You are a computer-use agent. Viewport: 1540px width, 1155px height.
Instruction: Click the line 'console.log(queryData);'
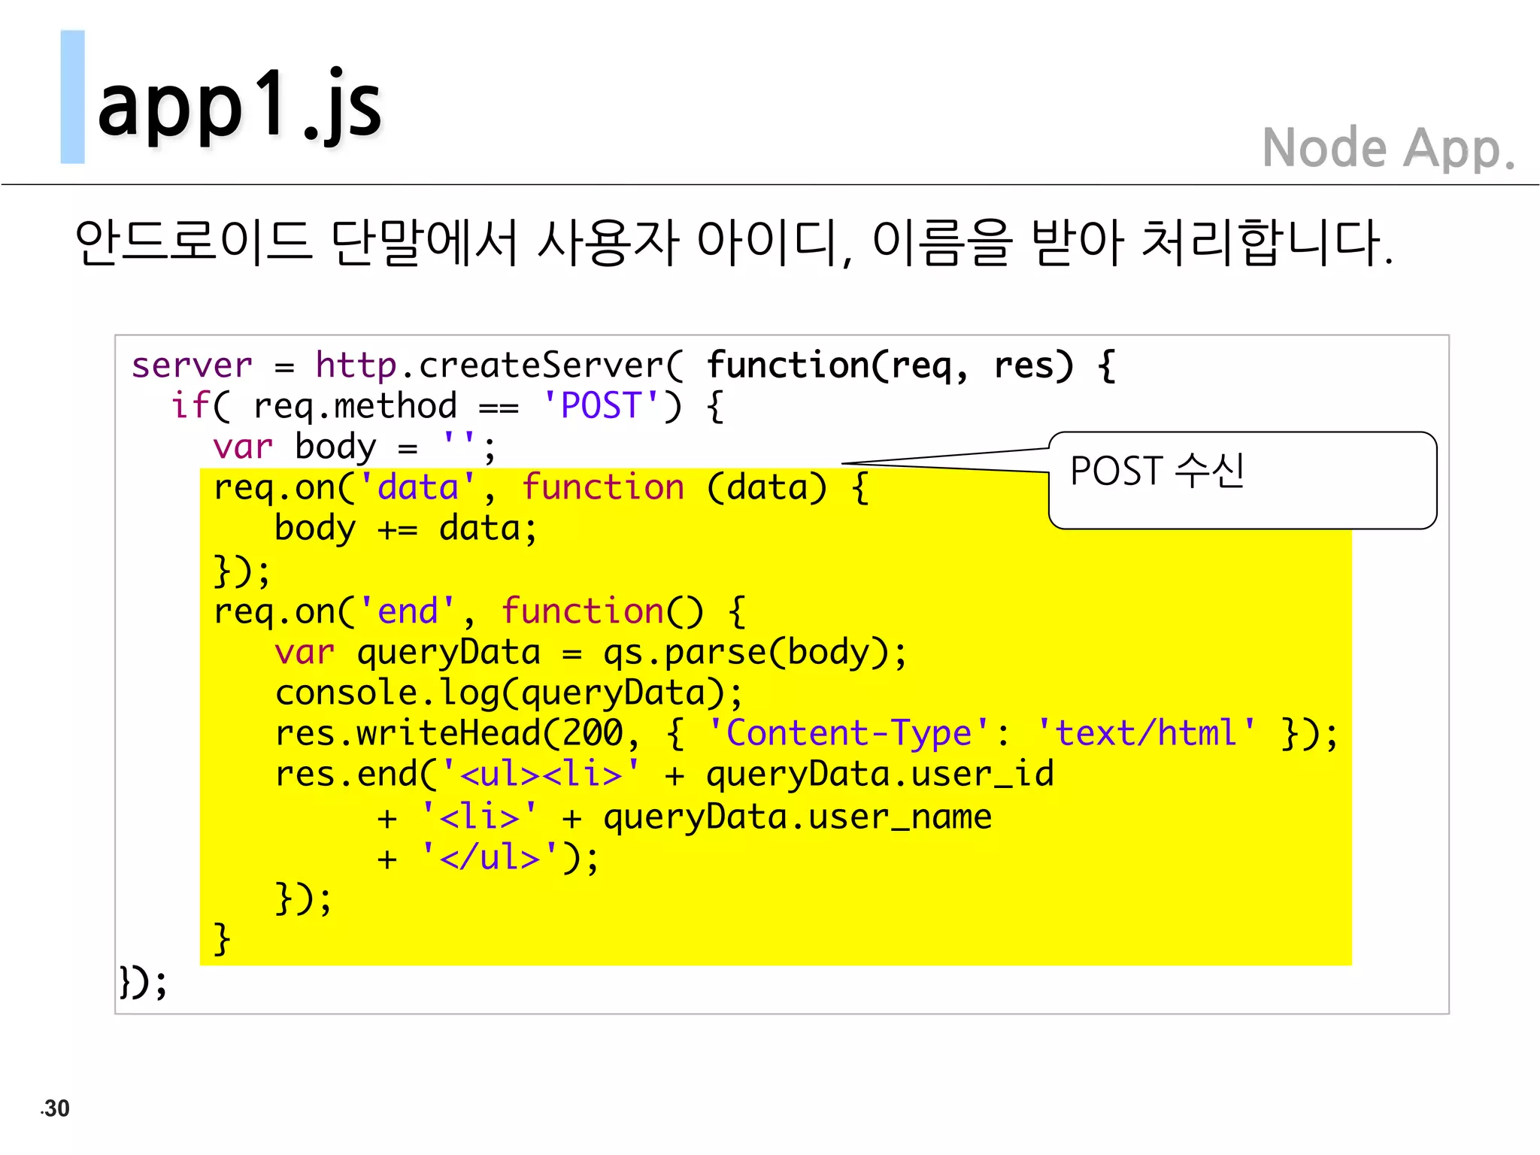click(x=509, y=693)
